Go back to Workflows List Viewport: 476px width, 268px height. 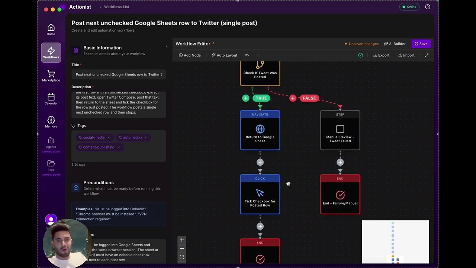pos(114,7)
